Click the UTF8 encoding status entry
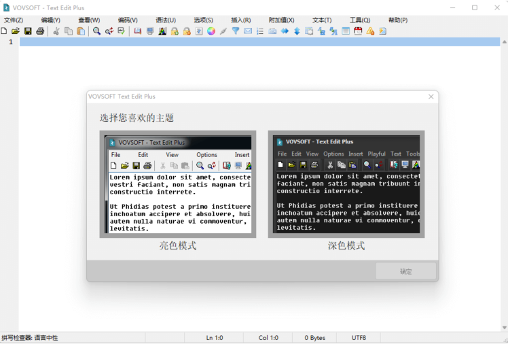The image size is (508, 344). (359, 338)
